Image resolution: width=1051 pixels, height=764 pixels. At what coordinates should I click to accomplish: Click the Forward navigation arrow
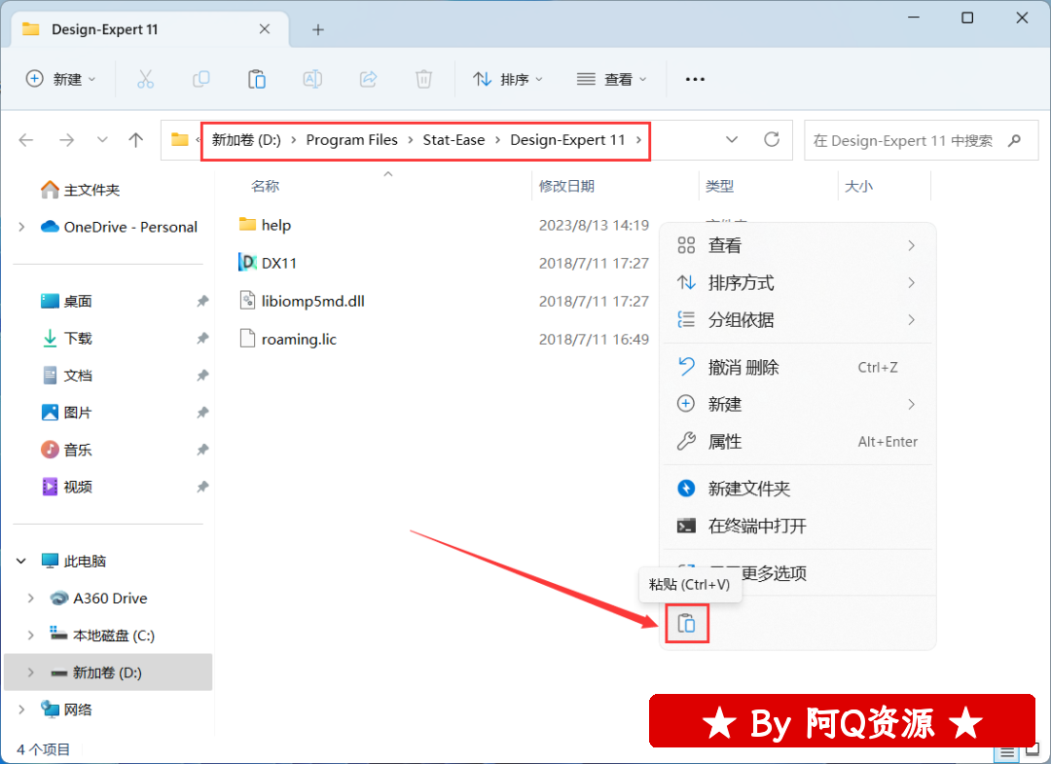point(66,140)
